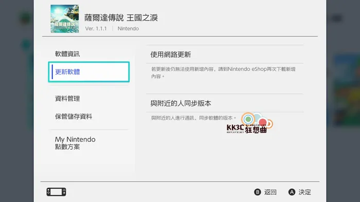Choose 與附近的人同步版本 option
Viewport: 360px width, 202px height.
click(225, 103)
